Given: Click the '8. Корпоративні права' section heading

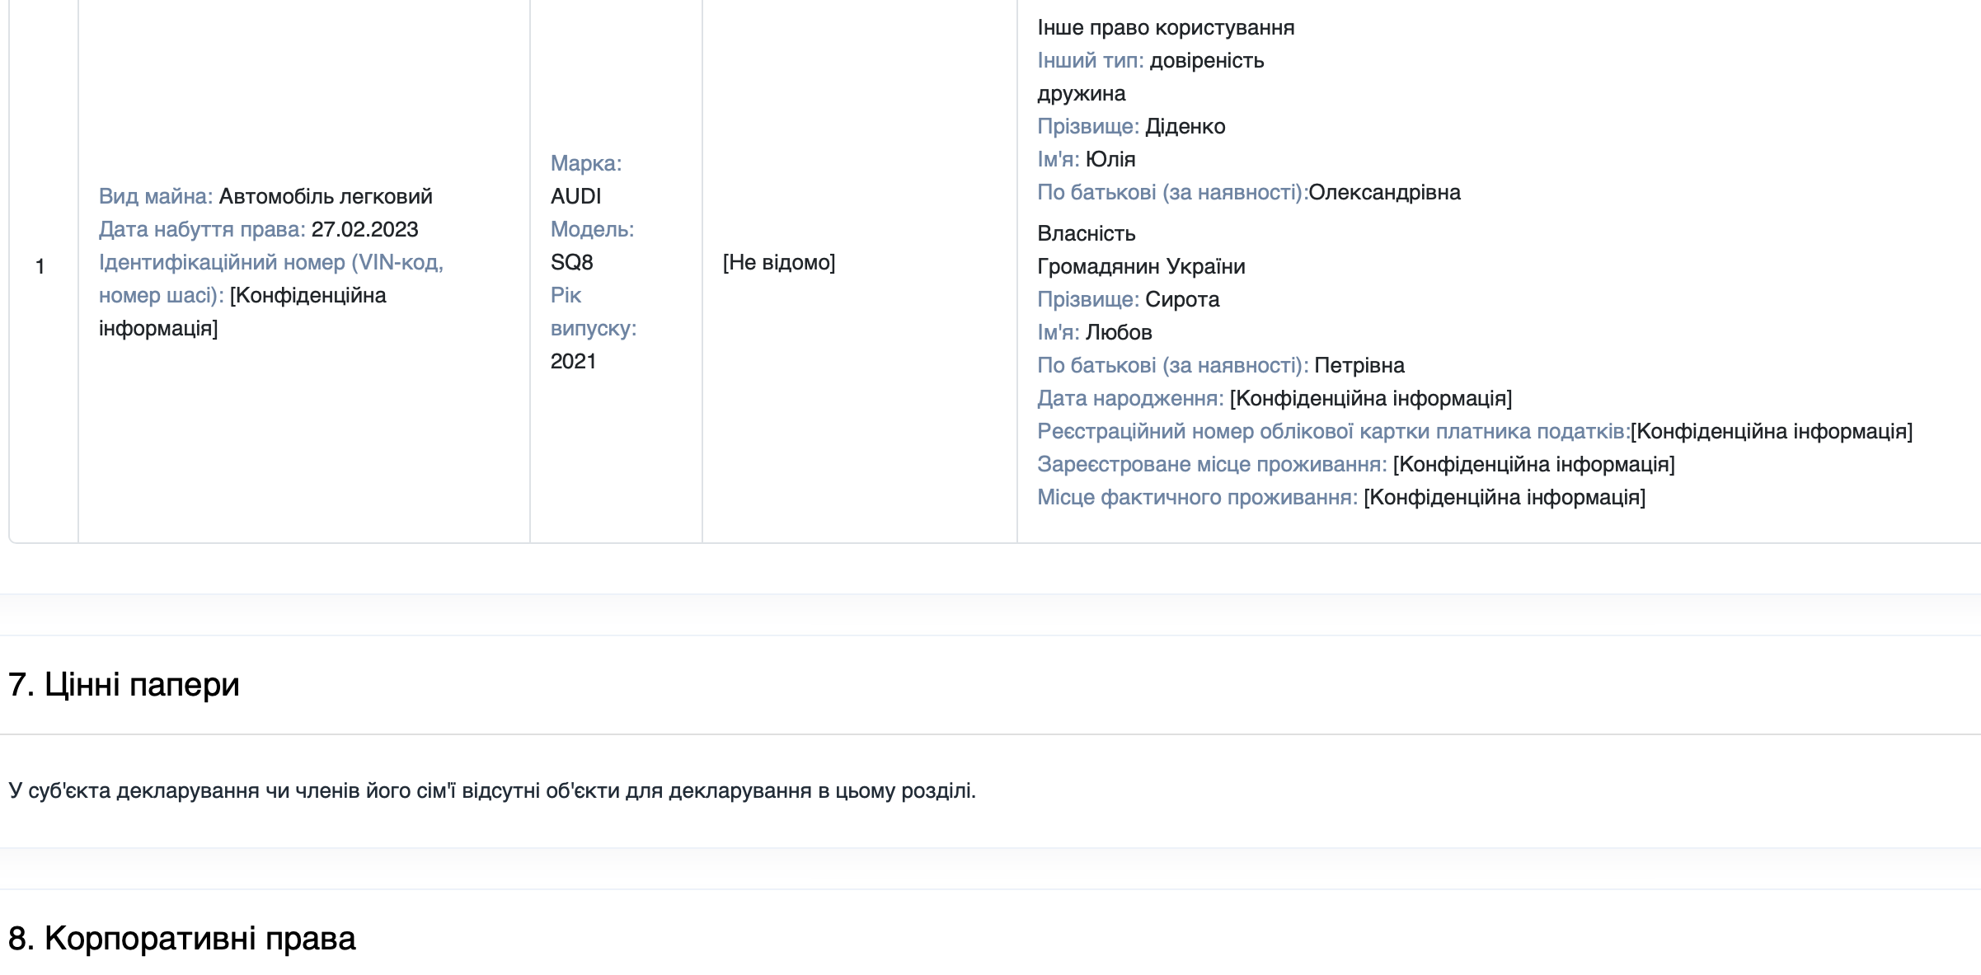Looking at the screenshot, I should click(181, 939).
